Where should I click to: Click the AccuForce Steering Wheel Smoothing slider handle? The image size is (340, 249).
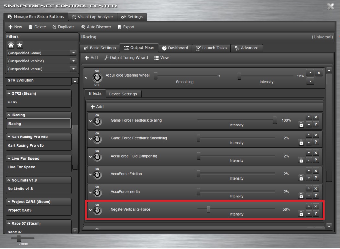156,76
